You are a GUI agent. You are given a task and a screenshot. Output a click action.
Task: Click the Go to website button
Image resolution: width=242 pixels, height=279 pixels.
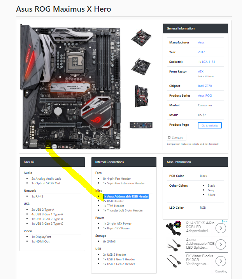coord(210,125)
